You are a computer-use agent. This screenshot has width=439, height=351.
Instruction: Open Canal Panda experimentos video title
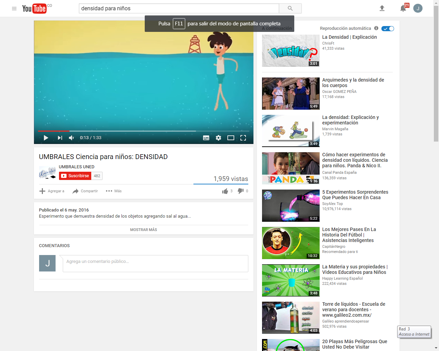[x=355, y=160]
